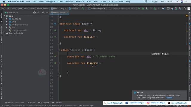This screenshot has width=191, height=107.
Task: Click gutter marker beside abstract var abc
Action: (x=55, y=30)
